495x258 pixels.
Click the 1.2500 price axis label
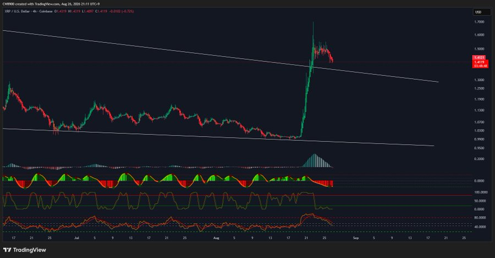479,88
